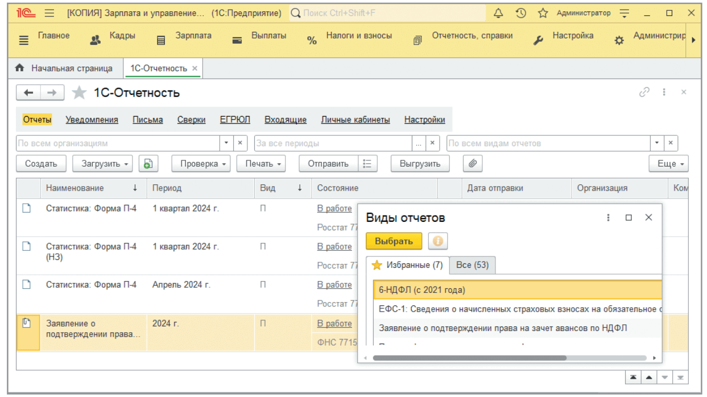Open the three-dot menu in Виды отчетов dialog
707x397 pixels.
(x=609, y=217)
